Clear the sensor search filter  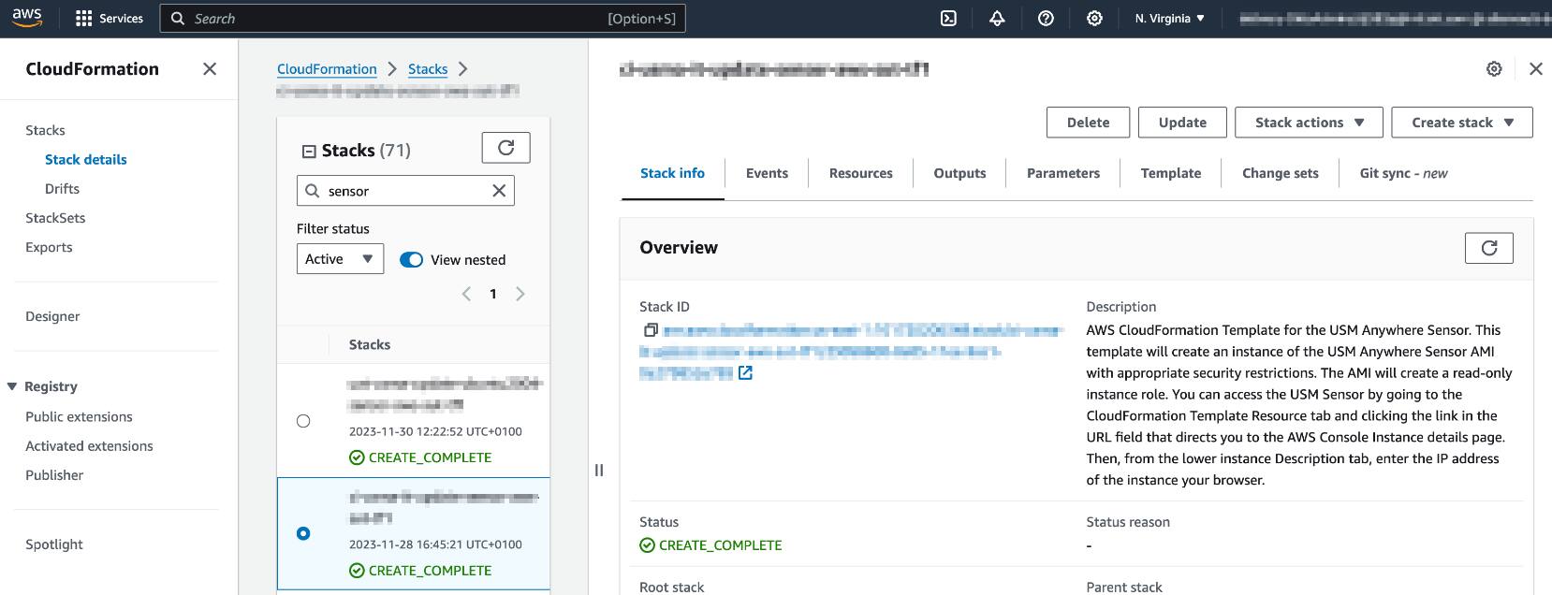(x=499, y=191)
